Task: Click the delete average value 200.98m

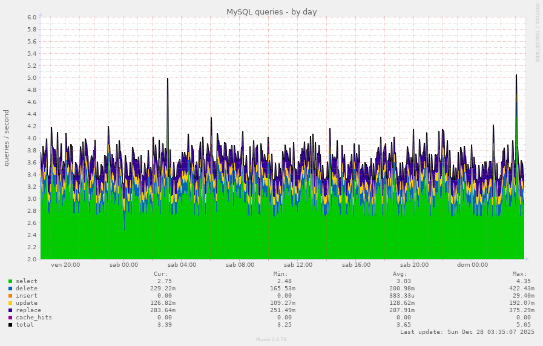Action: tap(402, 289)
